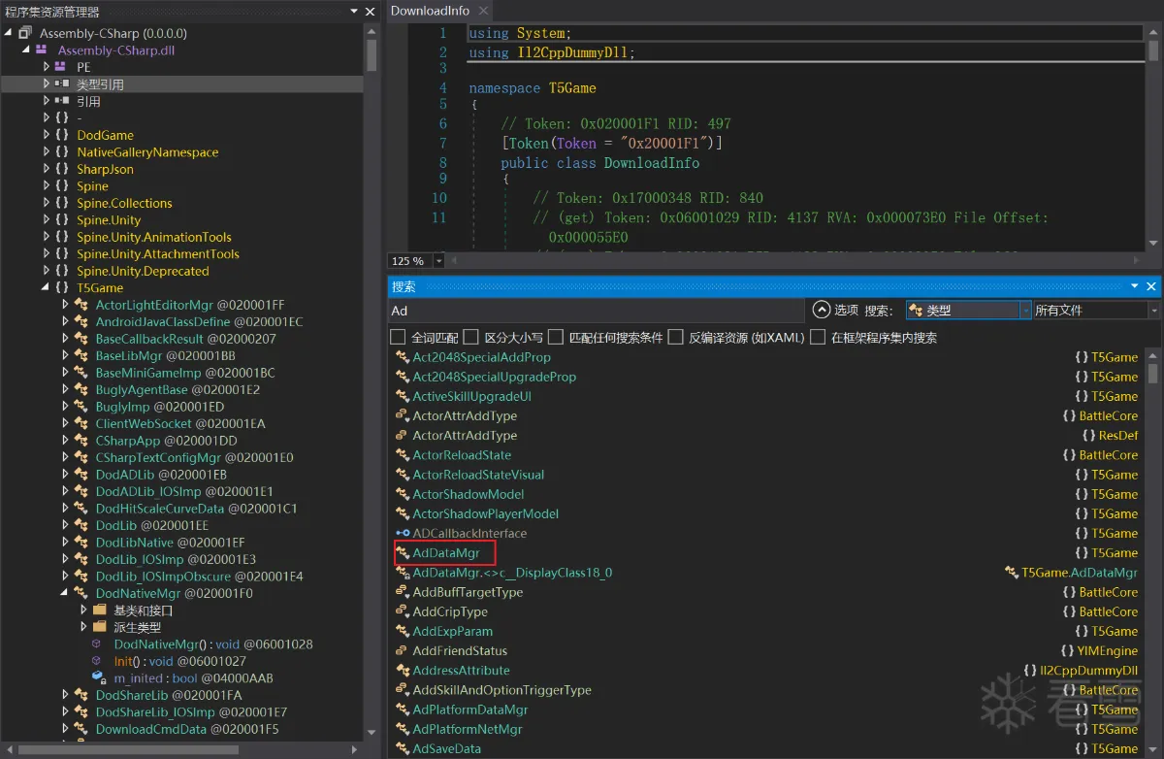Viewport: 1164px width, 759px height.
Task: Click the ADCallbackInterface interface icon
Action: [403, 534]
